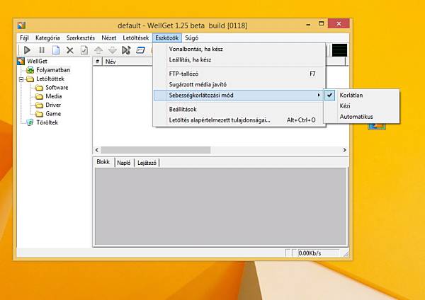This screenshot has width=425, height=300.
Task: Open the Szerkesztés menu
Action: pyautogui.click(x=81, y=38)
